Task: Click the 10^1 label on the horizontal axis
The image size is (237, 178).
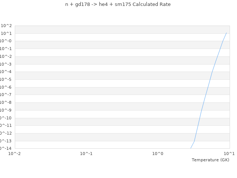Action: coord(229,154)
